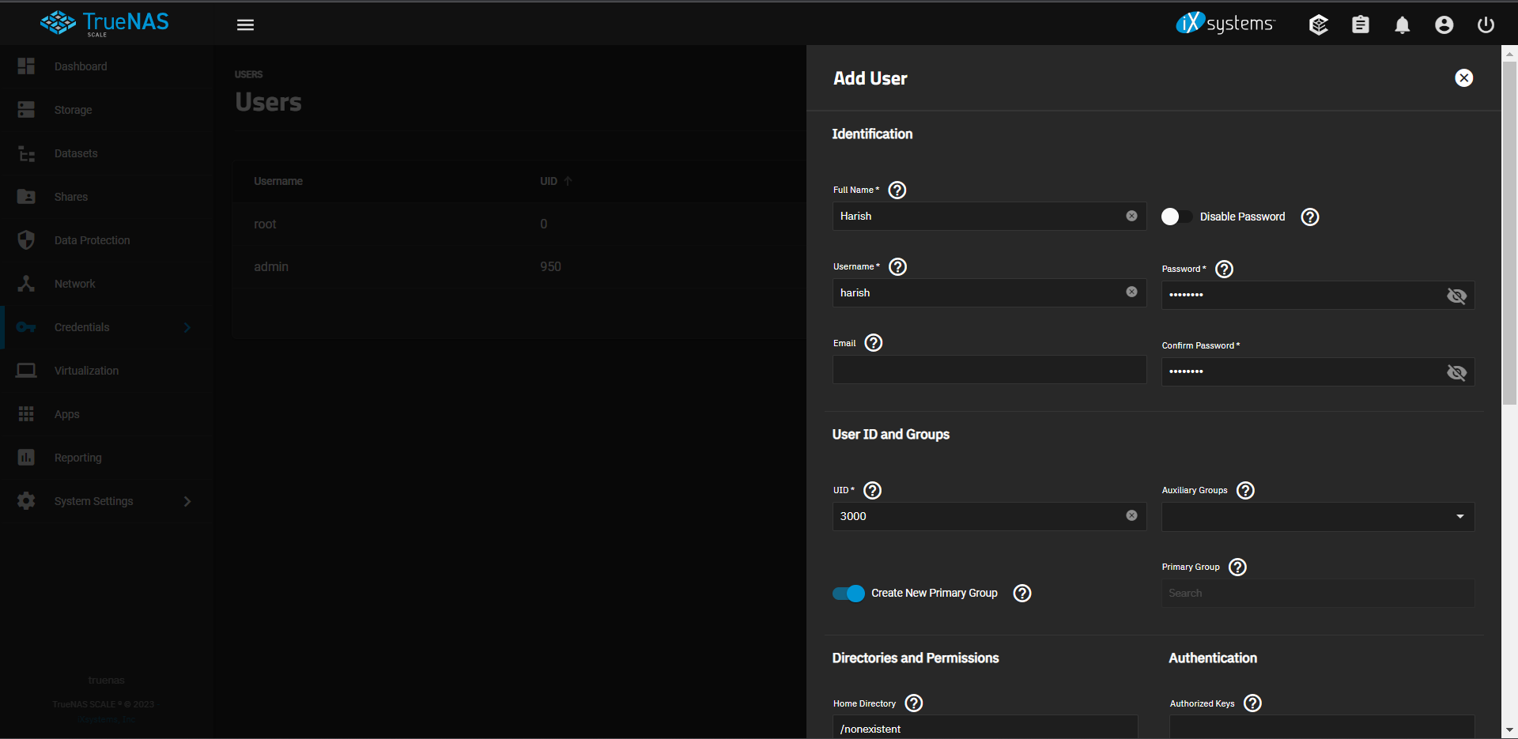Open the power menu icon
This screenshot has width=1518, height=739.
(x=1486, y=25)
